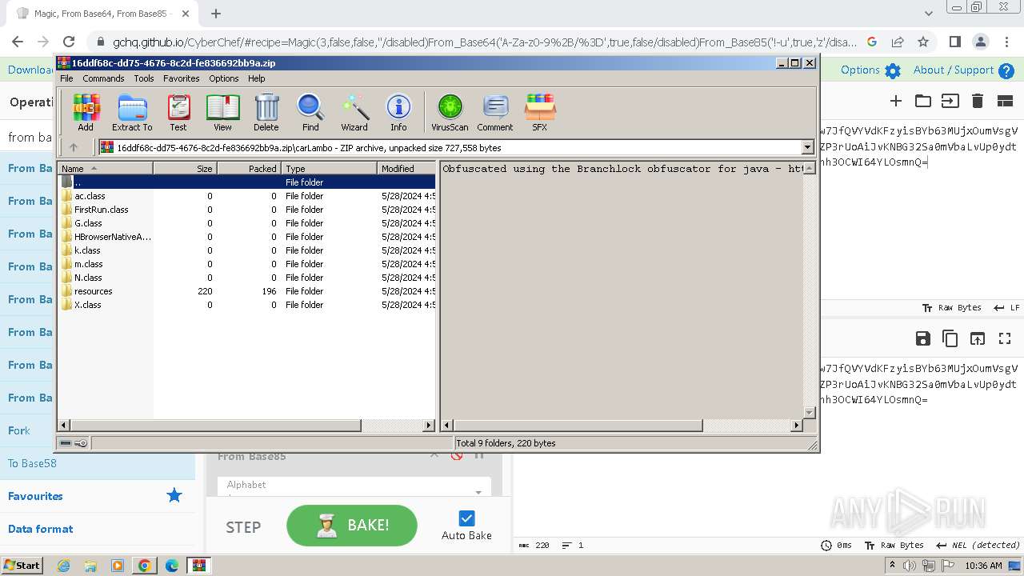1024x576 pixels.
Task: Clear input with CyberChef trash icon
Action: tap(977, 101)
